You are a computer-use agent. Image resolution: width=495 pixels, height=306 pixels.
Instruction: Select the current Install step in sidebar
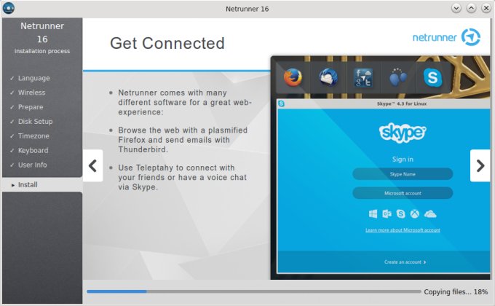pos(42,184)
